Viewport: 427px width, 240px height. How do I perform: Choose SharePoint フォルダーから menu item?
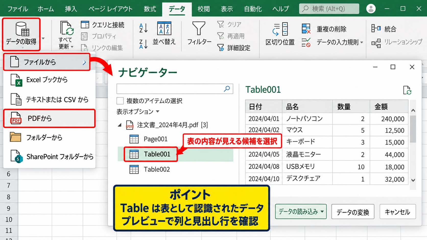[x=50, y=157]
